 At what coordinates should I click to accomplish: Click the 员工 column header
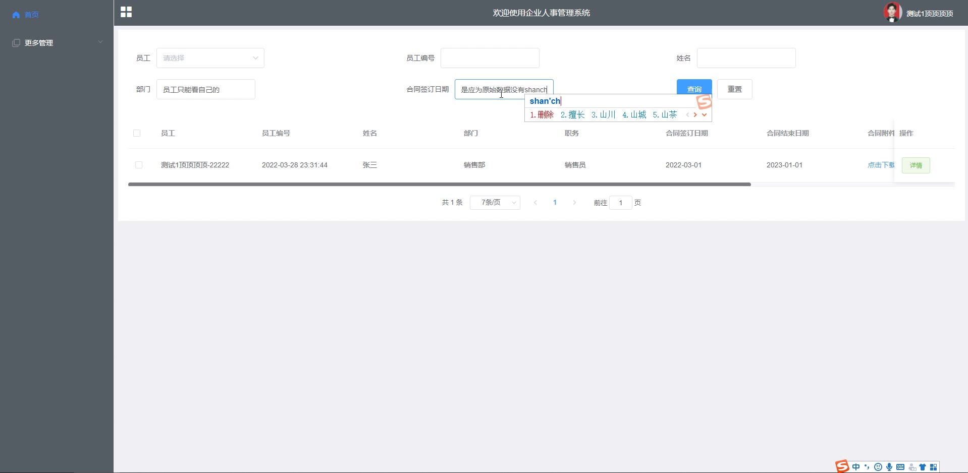tap(168, 133)
